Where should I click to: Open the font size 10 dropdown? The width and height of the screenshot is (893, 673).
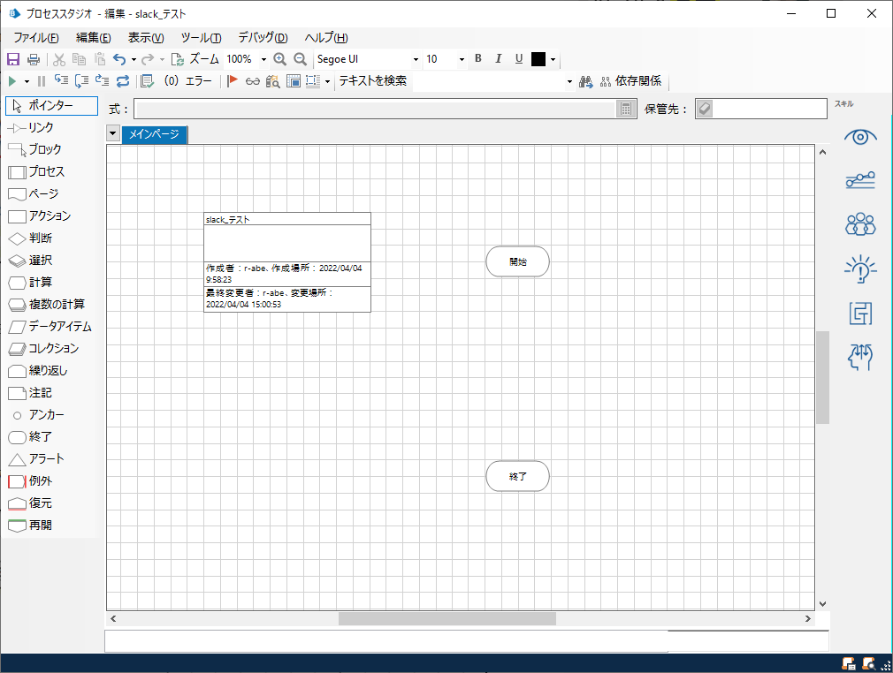point(462,59)
